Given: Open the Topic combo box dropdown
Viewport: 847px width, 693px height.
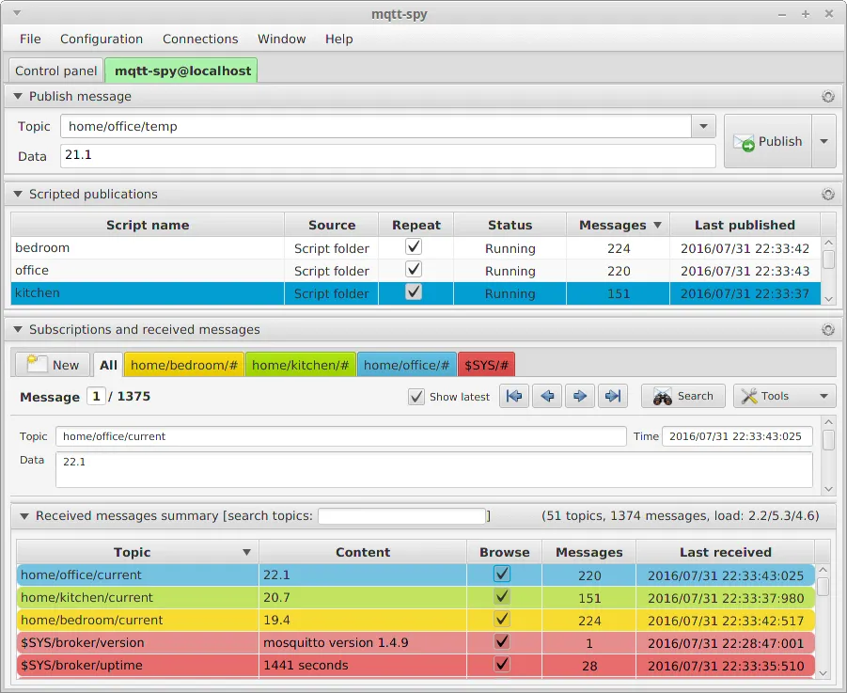Looking at the screenshot, I should coord(703,126).
